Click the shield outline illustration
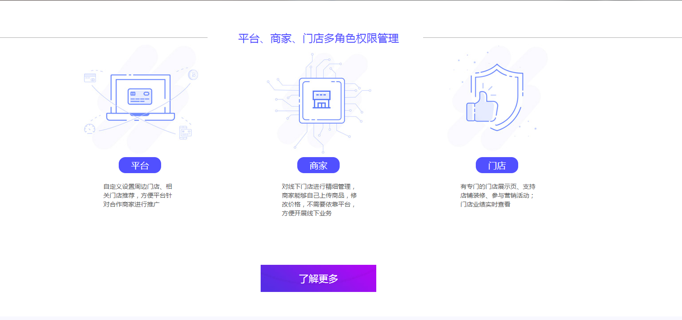This screenshot has width=682, height=320. pos(497,97)
